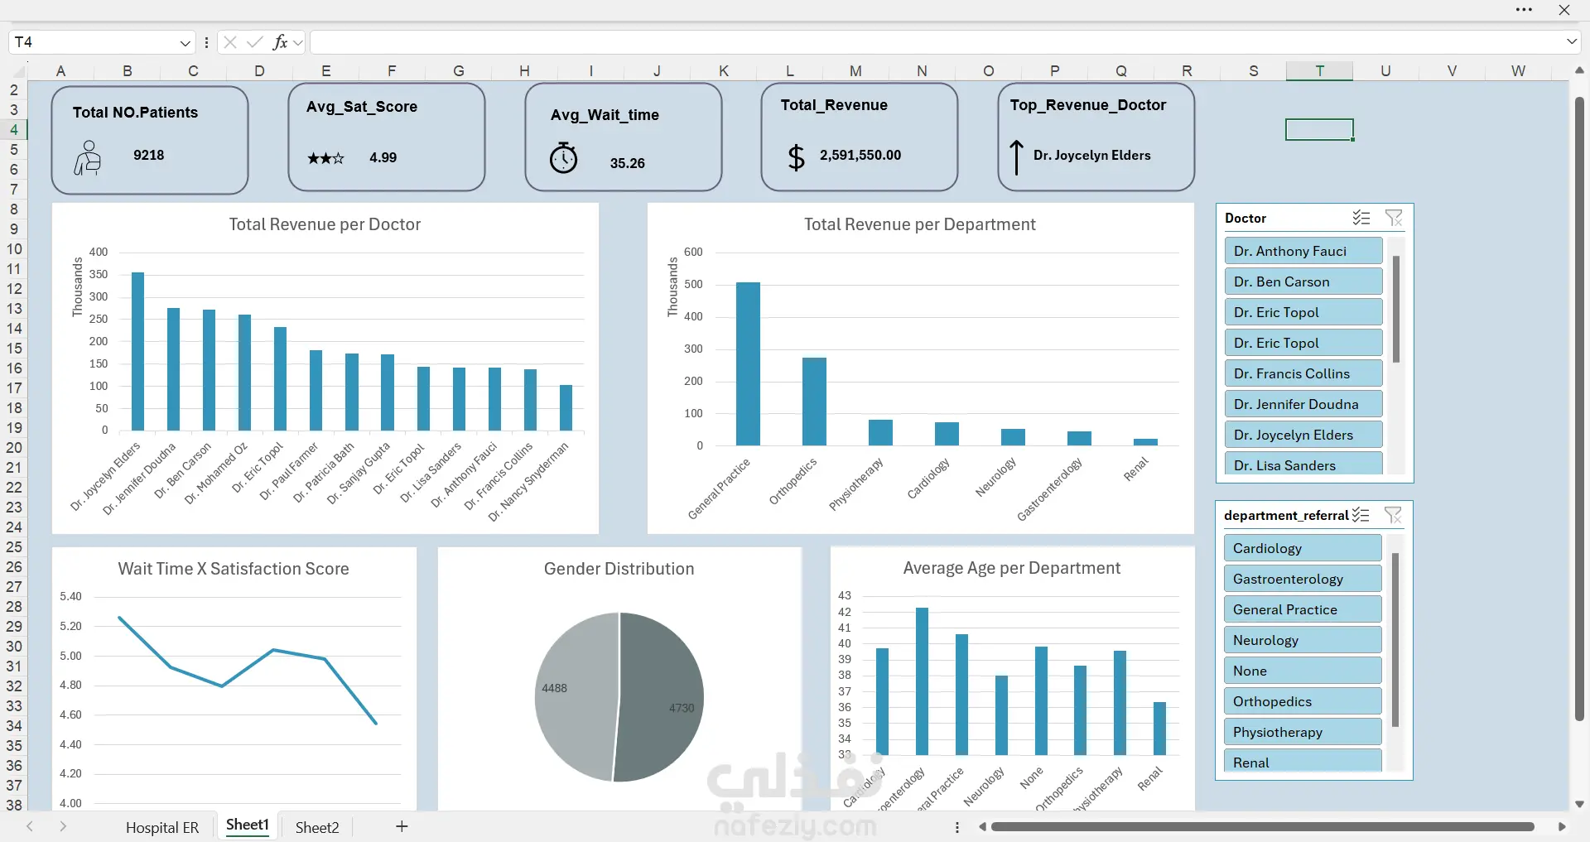
Task: Filter by Physiotherapy department
Action: (x=1303, y=732)
